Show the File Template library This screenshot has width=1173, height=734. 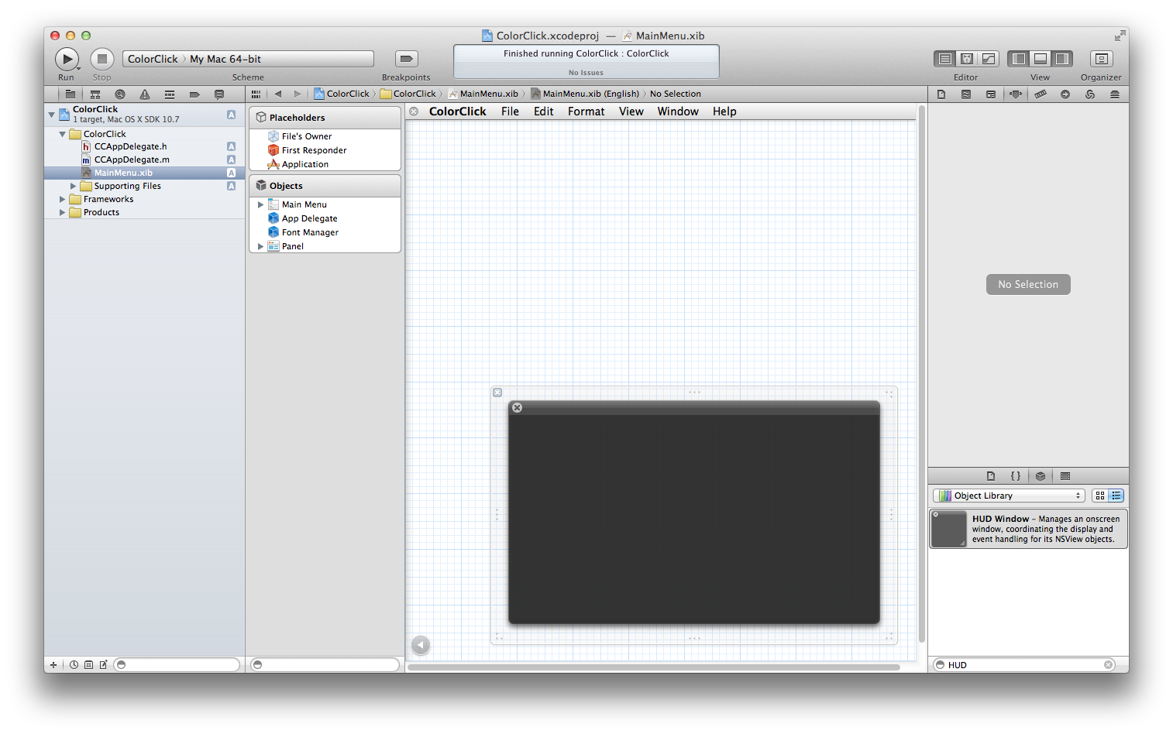[991, 476]
